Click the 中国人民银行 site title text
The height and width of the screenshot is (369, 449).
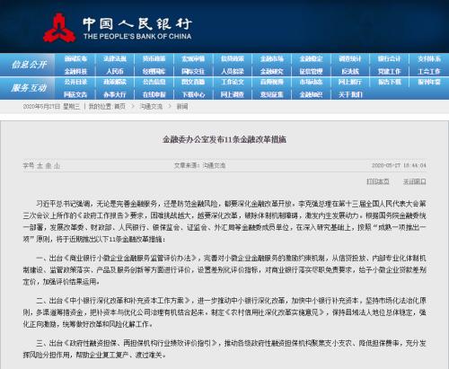point(137,24)
